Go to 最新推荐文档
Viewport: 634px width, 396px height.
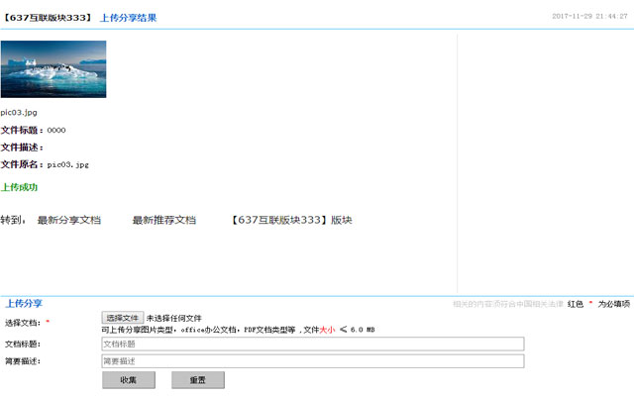163,220
